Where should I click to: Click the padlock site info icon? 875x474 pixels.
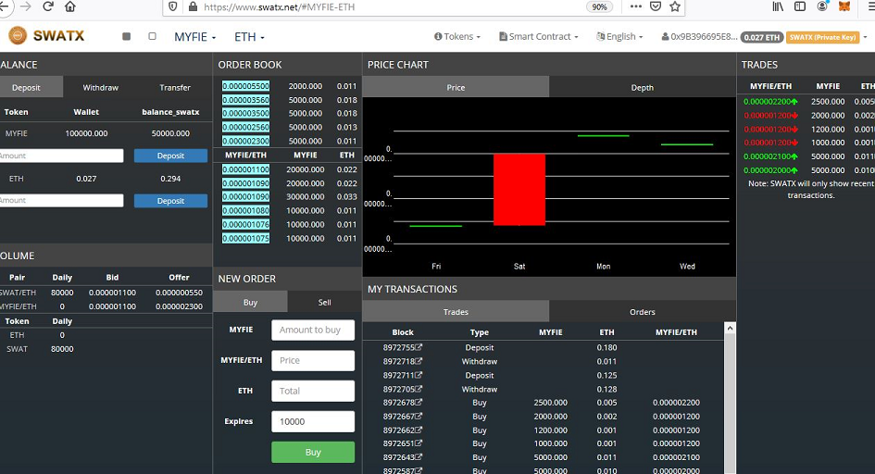tap(194, 6)
